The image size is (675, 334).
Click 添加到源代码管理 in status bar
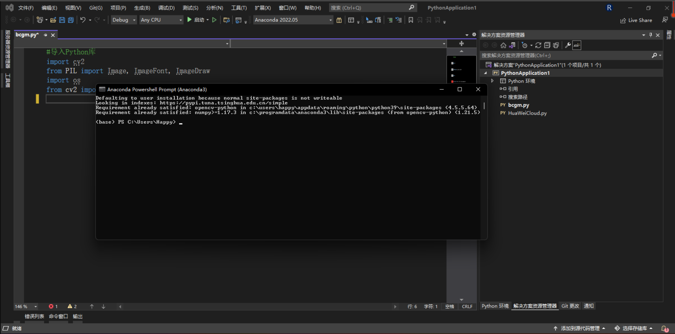tap(580, 328)
